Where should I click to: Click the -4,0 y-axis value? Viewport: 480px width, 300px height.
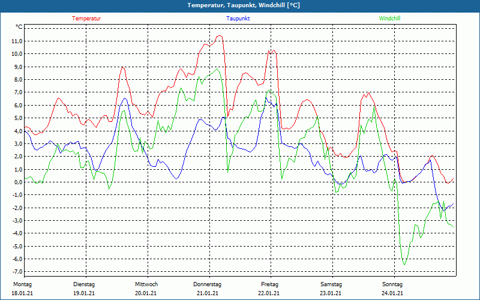tap(17, 233)
